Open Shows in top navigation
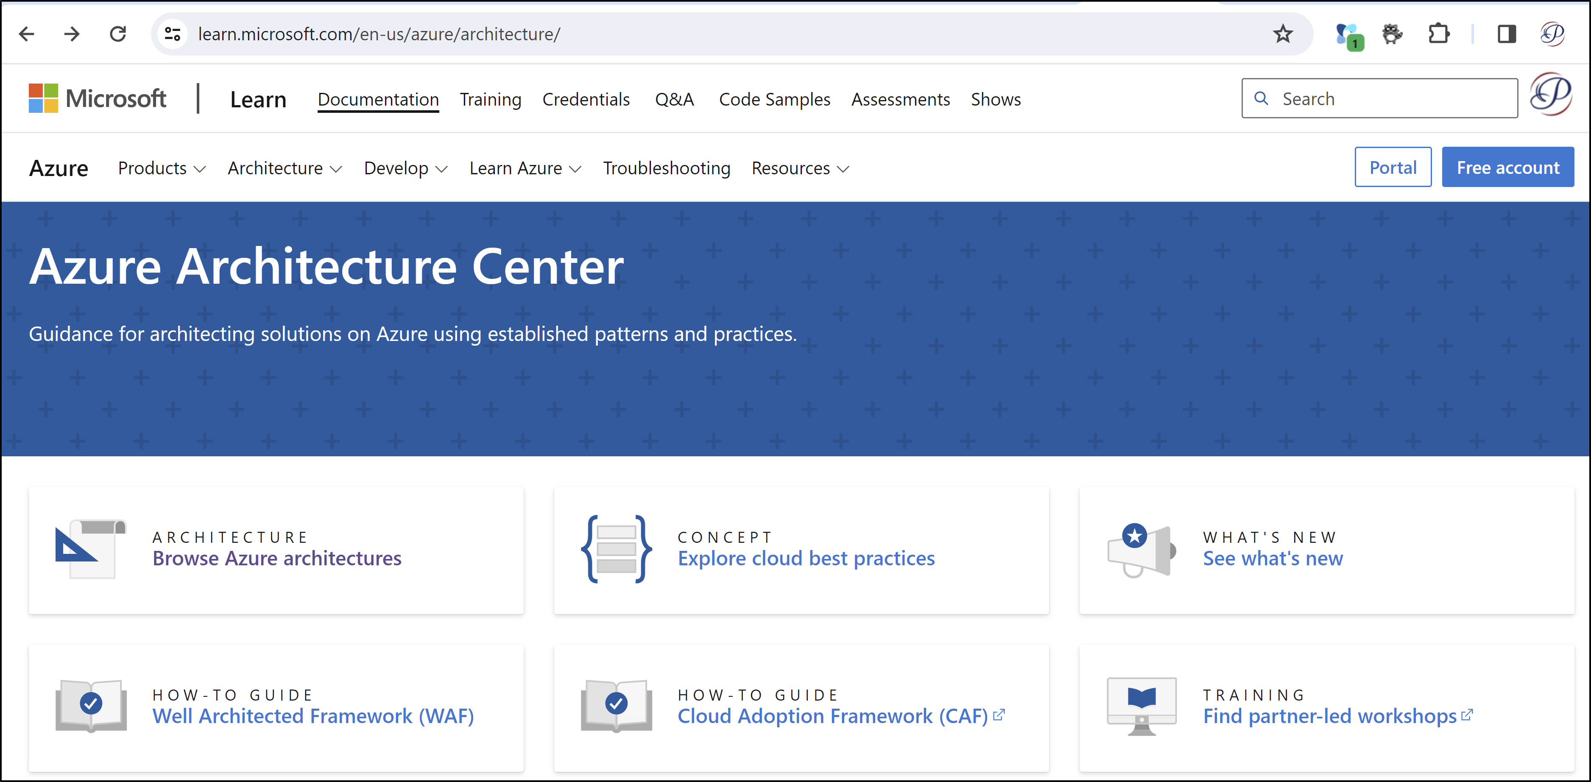 pos(996,100)
